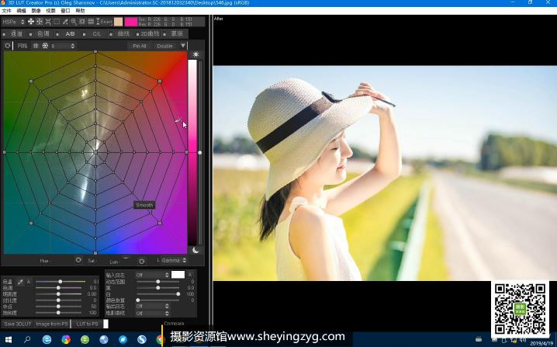557x347 pixels.
Task: Open the HSPe color model dropdown
Action: point(13,21)
